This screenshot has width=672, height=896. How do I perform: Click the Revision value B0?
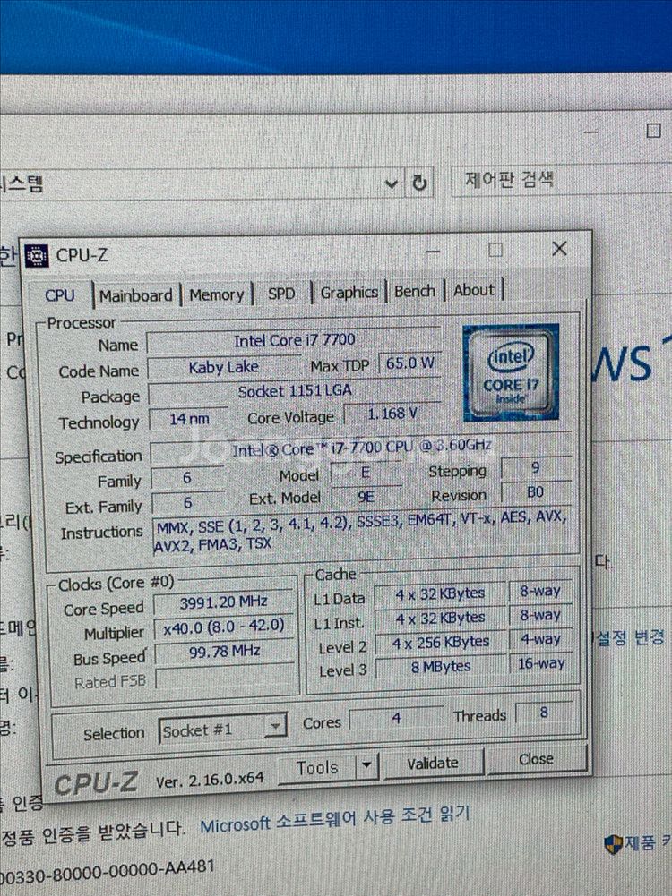[x=535, y=492]
